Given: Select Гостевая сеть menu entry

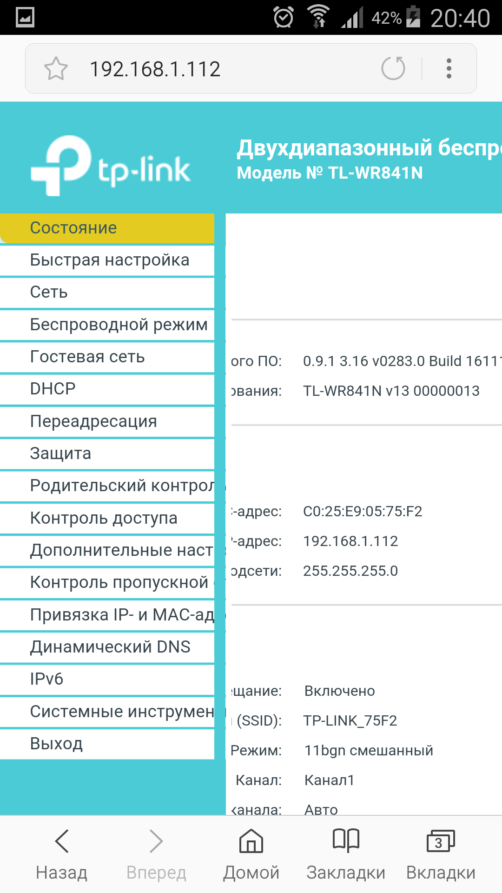Looking at the screenshot, I should [x=107, y=357].
